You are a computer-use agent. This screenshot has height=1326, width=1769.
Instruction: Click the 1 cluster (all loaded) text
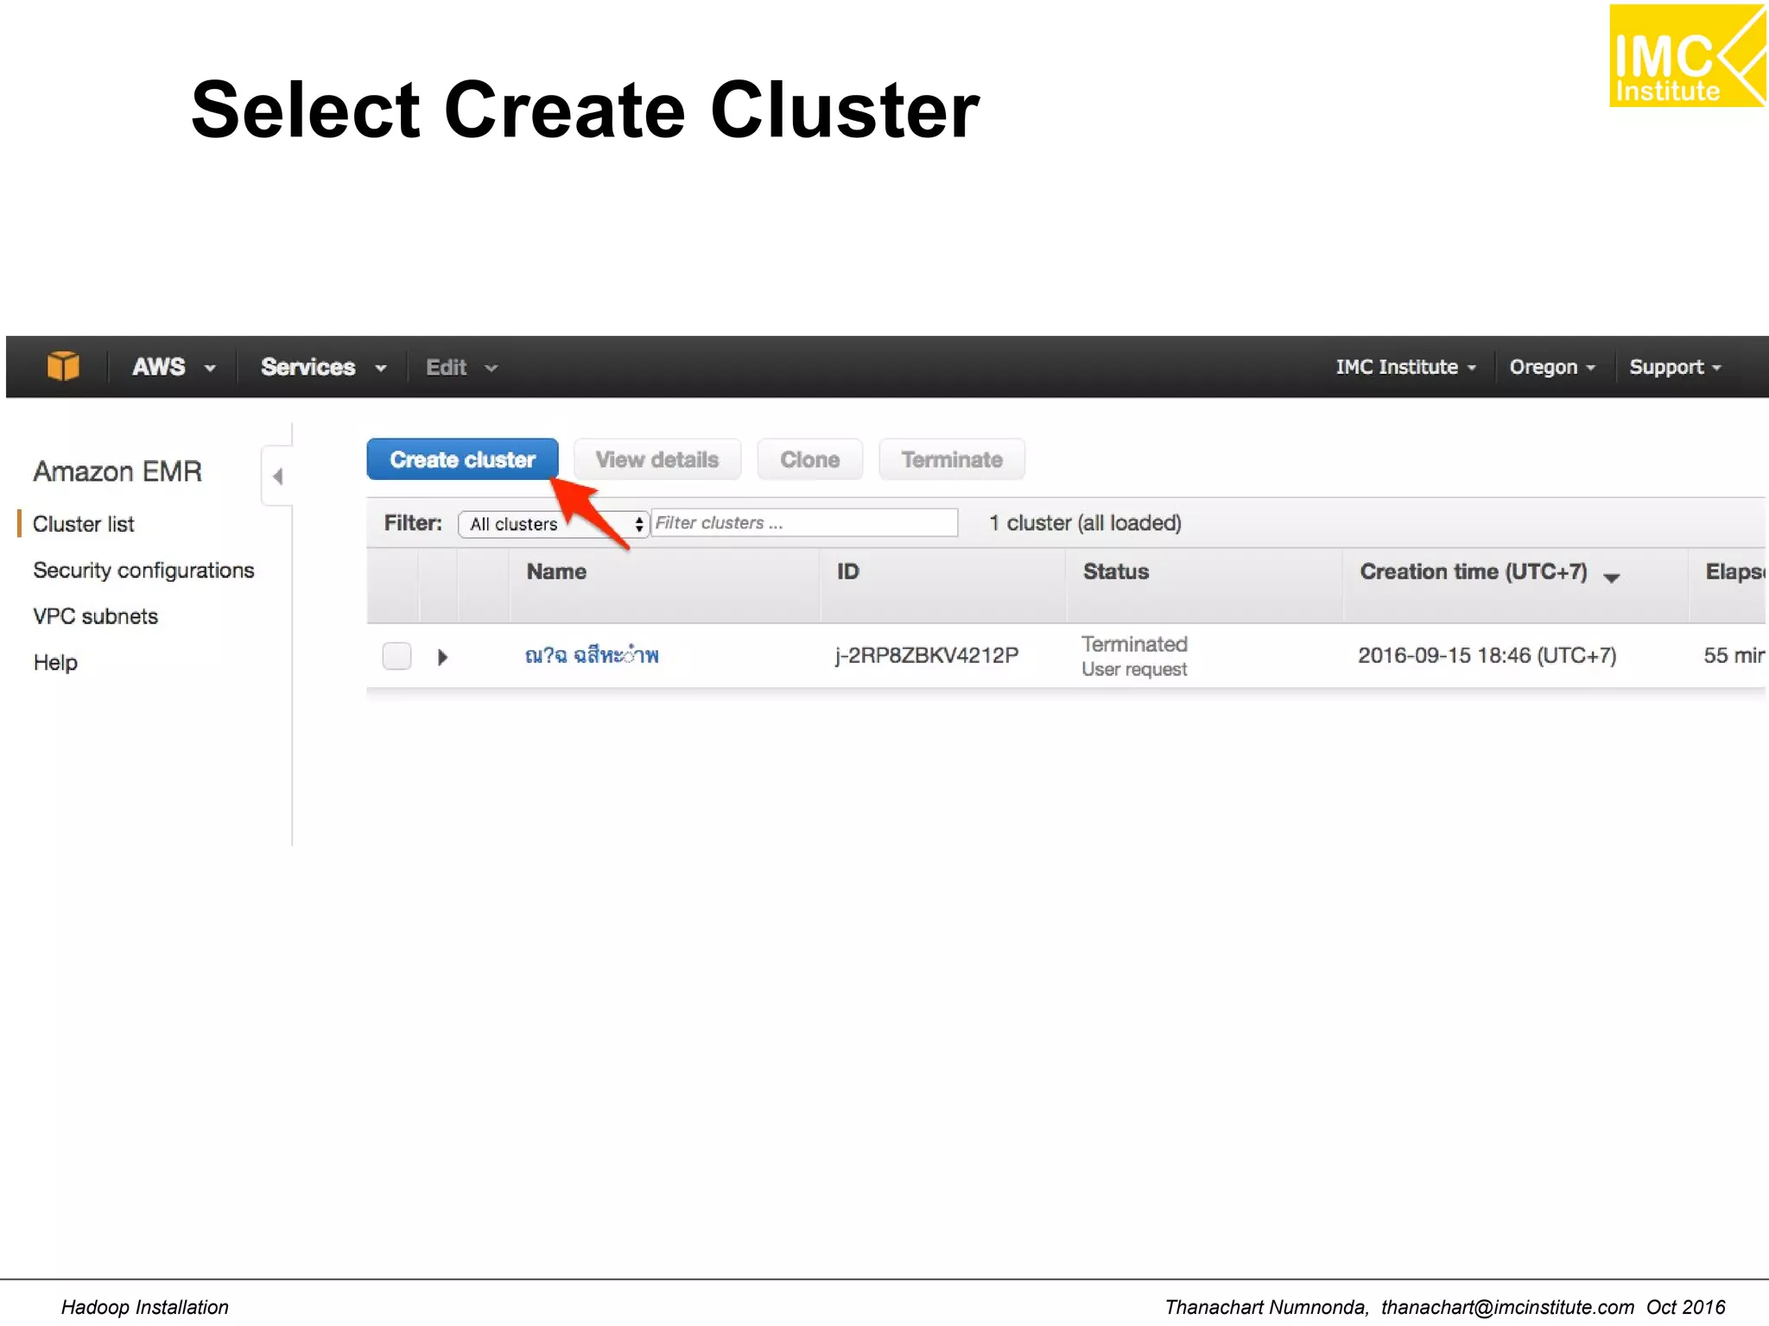[x=1085, y=523]
